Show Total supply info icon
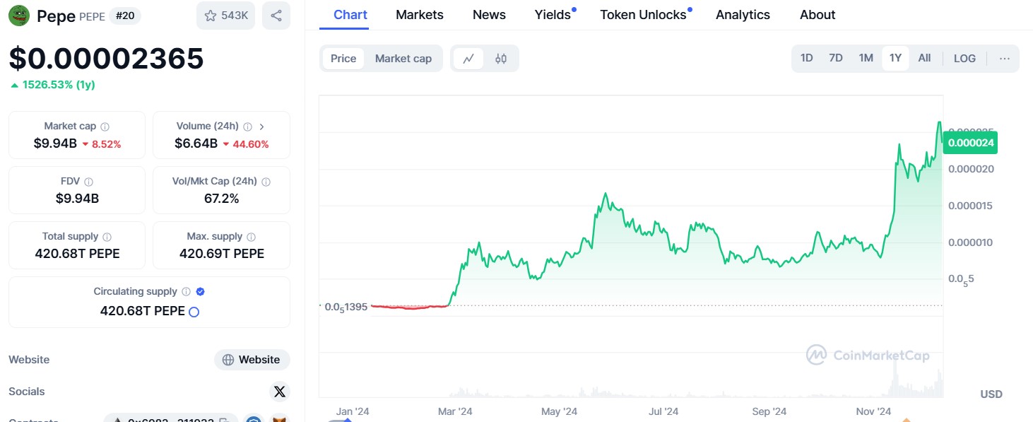The height and width of the screenshot is (422, 1033). click(x=106, y=237)
